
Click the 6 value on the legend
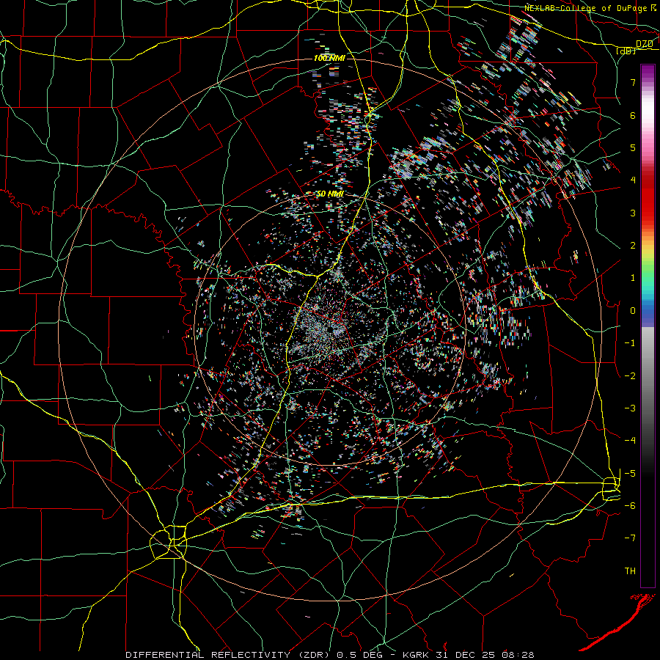coord(633,115)
